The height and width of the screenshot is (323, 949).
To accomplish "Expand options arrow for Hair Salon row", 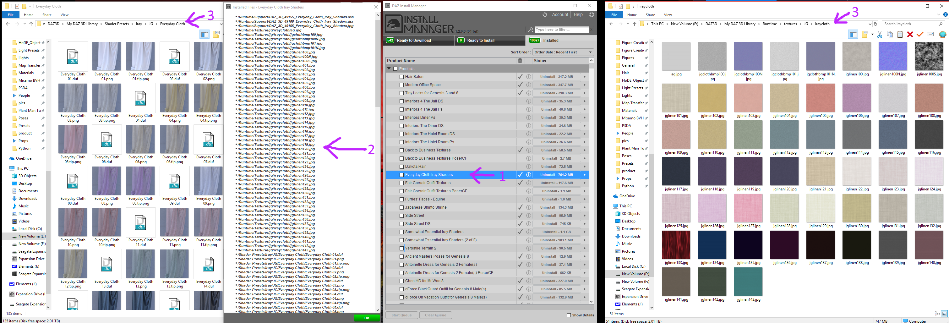I will coord(585,77).
